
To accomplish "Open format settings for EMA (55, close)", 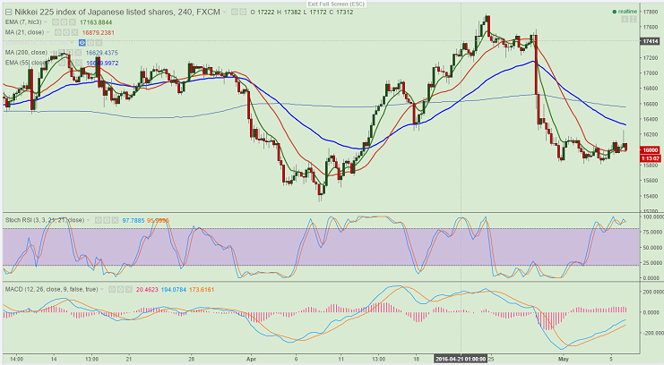I will [70, 63].
